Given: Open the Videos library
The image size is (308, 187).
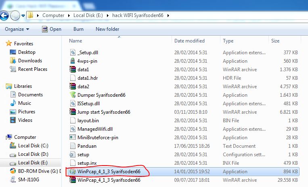Looking at the screenshot, I should point(25,120).
